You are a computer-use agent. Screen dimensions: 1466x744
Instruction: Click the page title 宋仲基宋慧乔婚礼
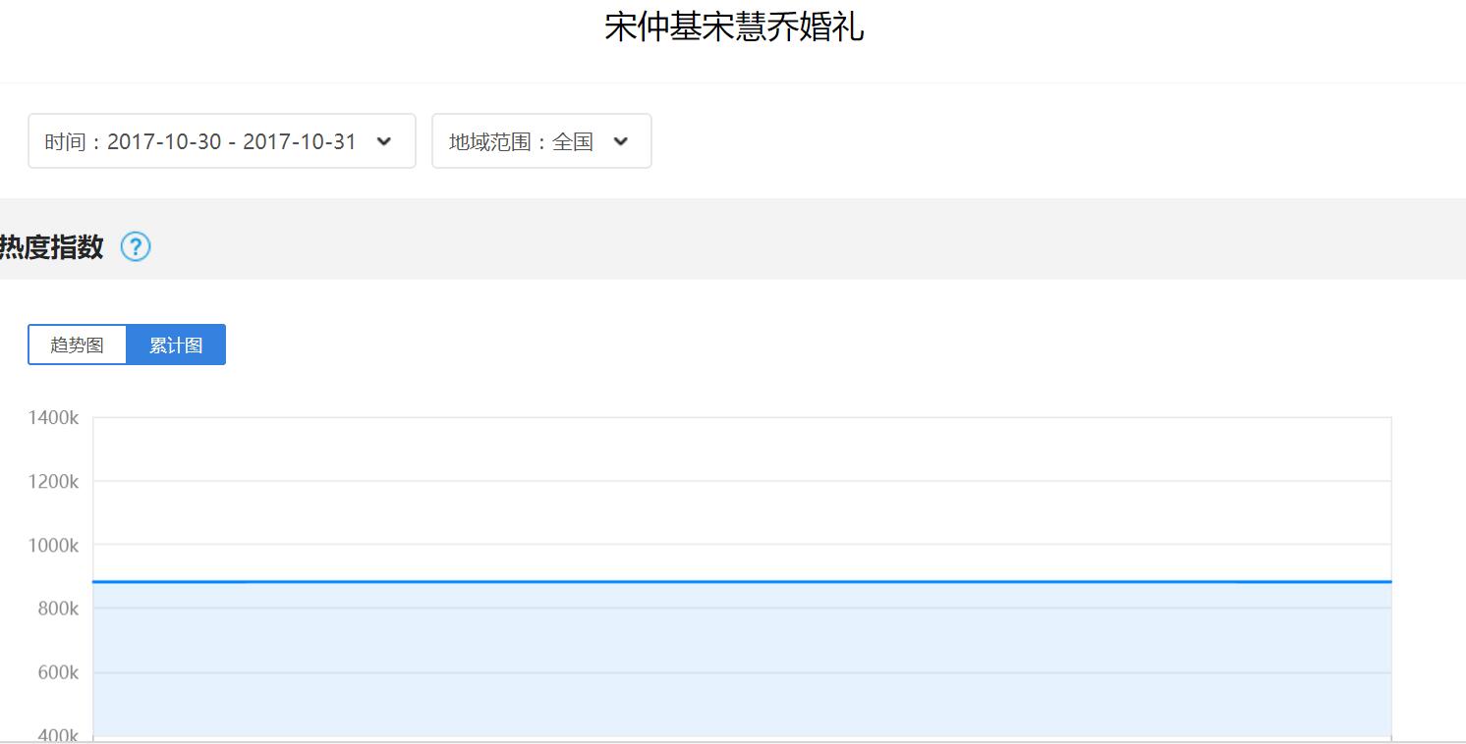tap(733, 27)
